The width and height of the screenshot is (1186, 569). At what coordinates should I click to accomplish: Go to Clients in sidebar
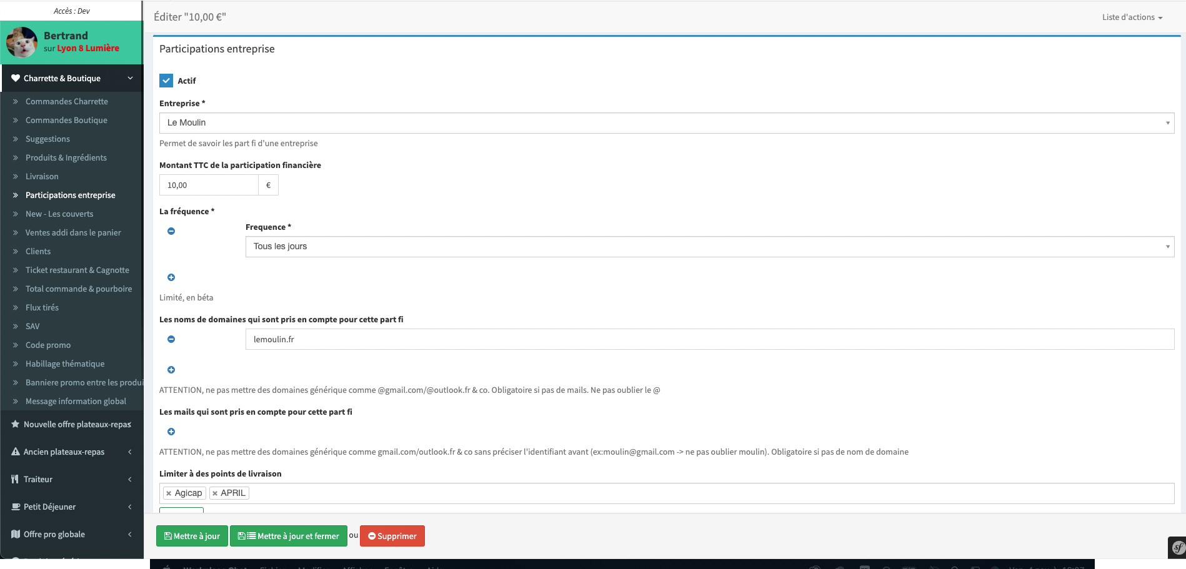coord(38,251)
